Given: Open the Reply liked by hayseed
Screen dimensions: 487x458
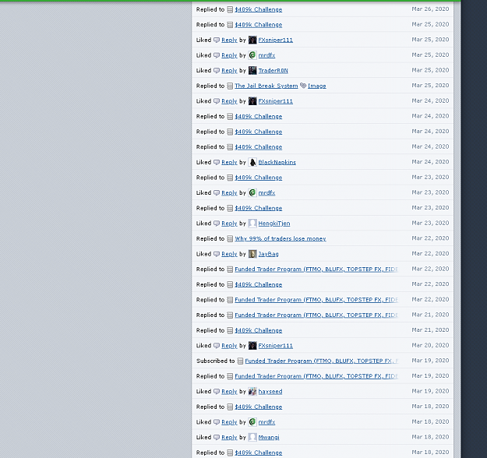Looking at the screenshot, I should tap(229, 392).
